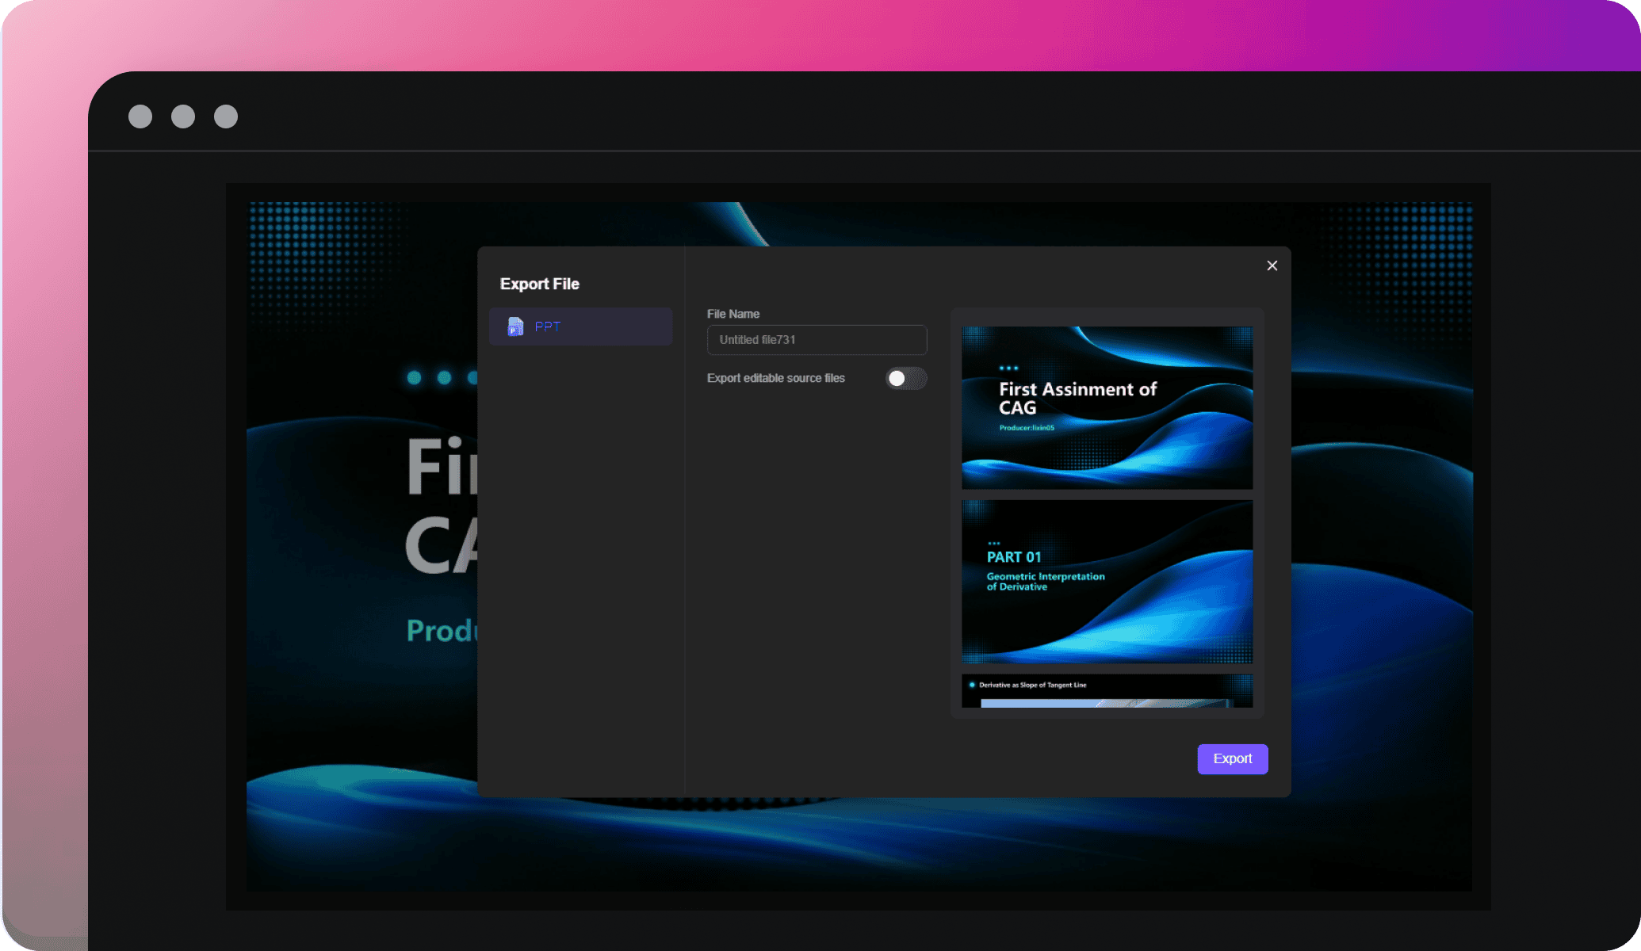Click inside the File Name input field
Screen dimensions: 1641x951
(x=816, y=340)
